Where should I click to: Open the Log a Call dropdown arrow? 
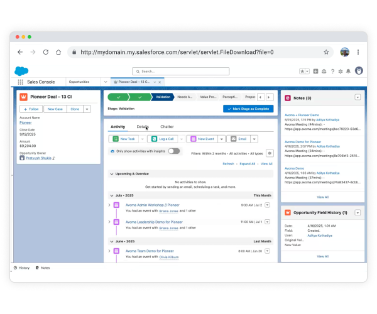[x=182, y=139]
